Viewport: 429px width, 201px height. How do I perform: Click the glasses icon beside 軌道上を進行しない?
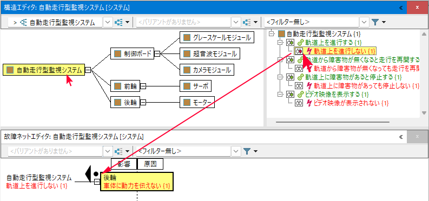tap(299, 51)
